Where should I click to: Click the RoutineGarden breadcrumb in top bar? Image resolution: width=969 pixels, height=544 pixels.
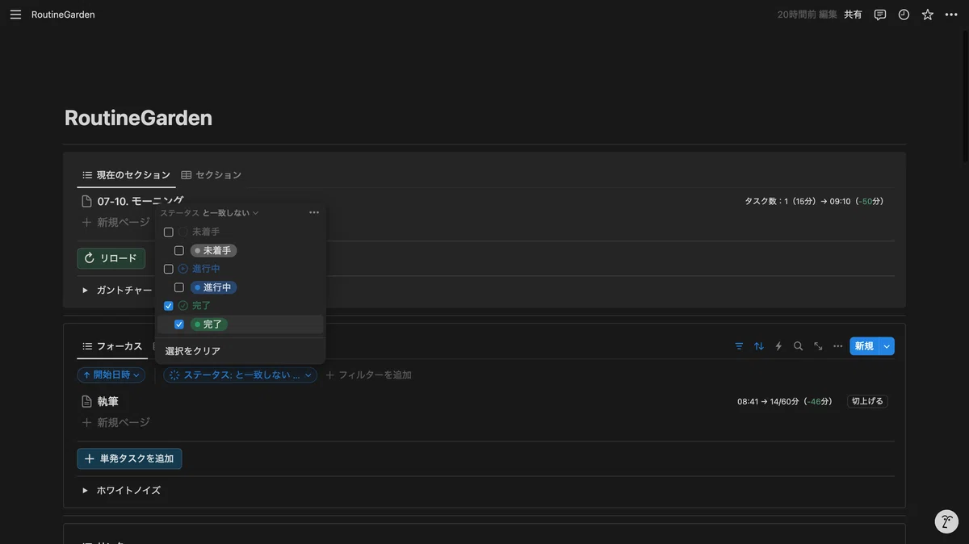point(63,15)
